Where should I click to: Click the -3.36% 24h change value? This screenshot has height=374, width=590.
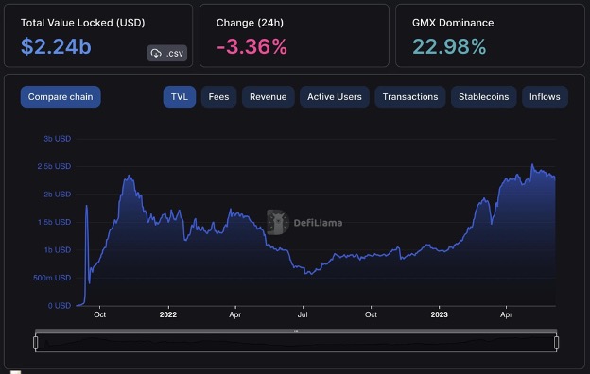coord(252,47)
